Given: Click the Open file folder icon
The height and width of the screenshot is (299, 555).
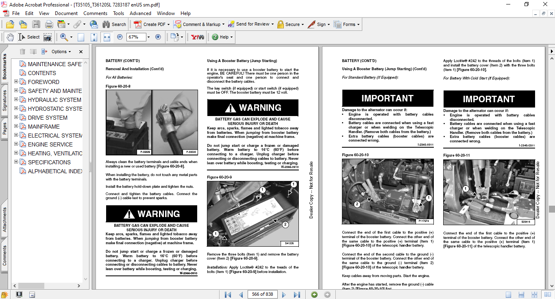Looking at the screenshot, I should click(x=10, y=24).
